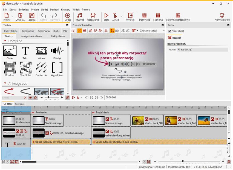Toggle the red bars button in Projektant toolbar
This screenshot has height=170, width=233.
pos(84,31)
